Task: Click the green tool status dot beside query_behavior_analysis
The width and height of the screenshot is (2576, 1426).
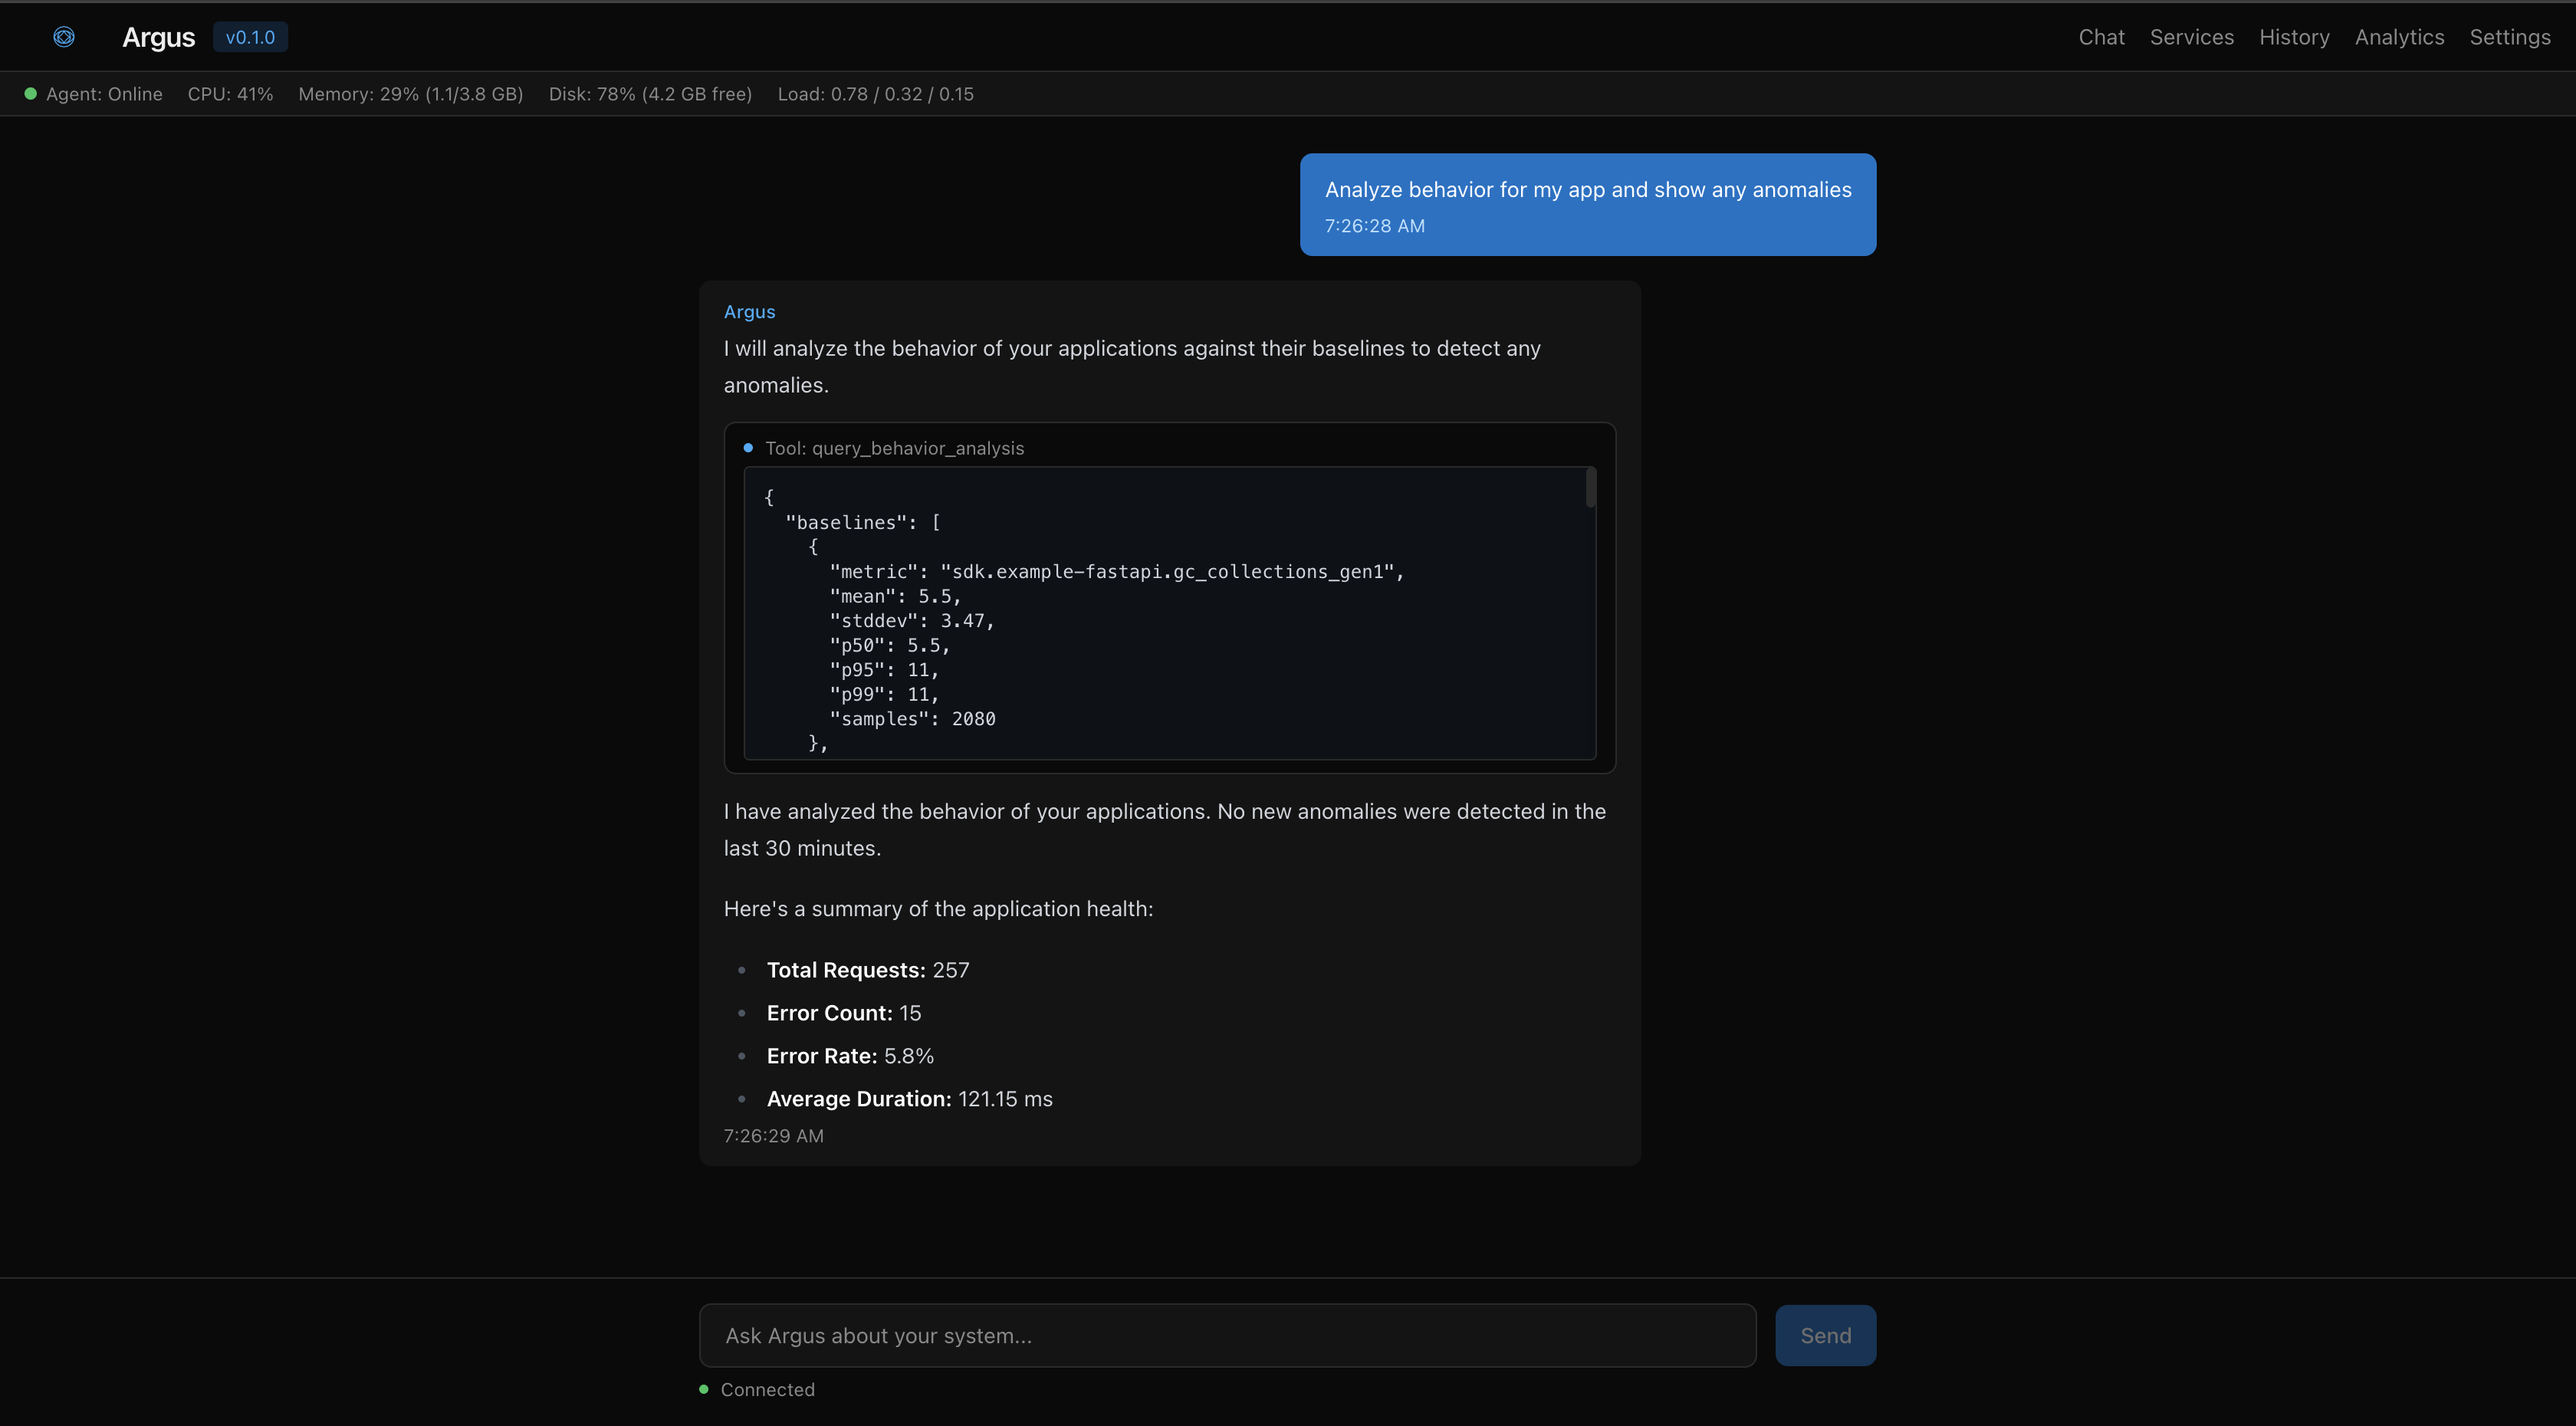Action: [747, 447]
